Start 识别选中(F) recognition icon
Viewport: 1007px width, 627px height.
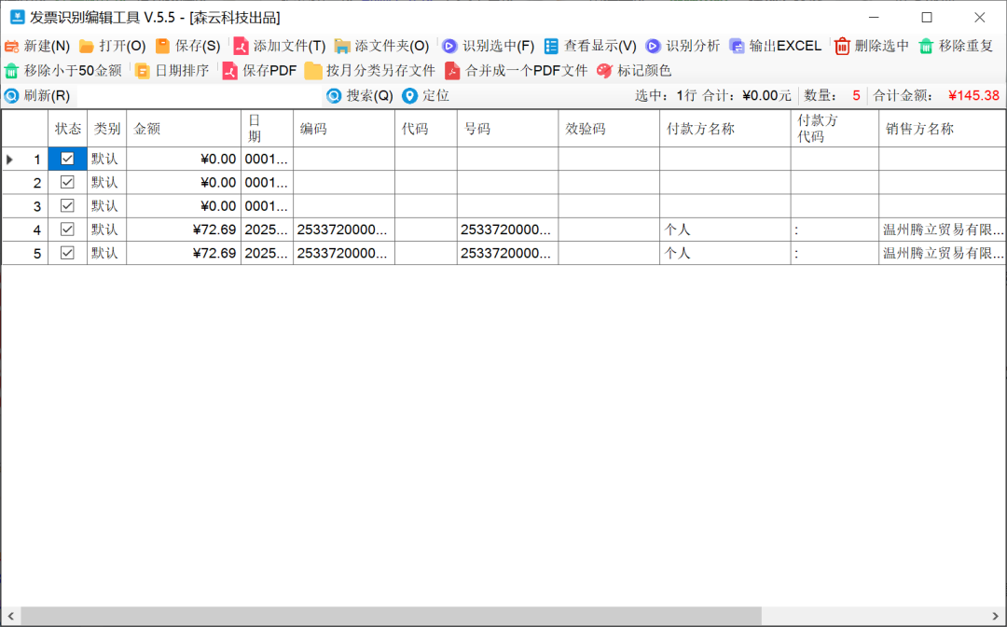click(x=449, y=46)
